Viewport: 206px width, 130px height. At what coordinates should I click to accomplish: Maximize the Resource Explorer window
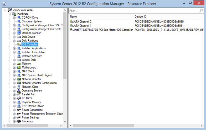(x=190, y=3)
